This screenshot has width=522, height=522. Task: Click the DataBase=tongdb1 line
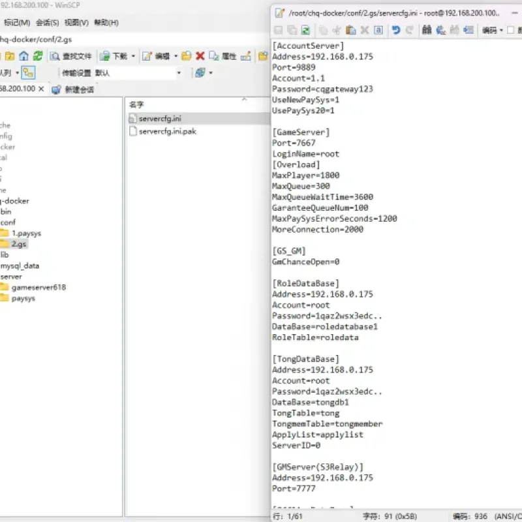click(311, 402)
